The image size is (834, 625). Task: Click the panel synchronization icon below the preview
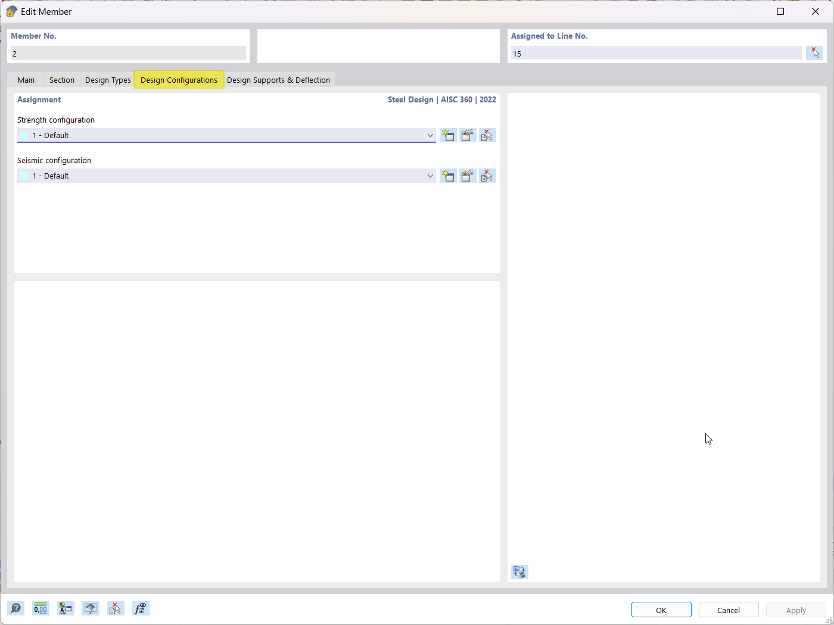[519, 571]
